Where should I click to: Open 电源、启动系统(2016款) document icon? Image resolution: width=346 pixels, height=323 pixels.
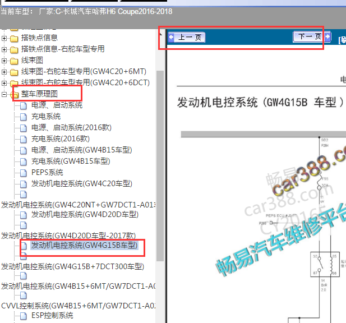(x=24, y=128)
